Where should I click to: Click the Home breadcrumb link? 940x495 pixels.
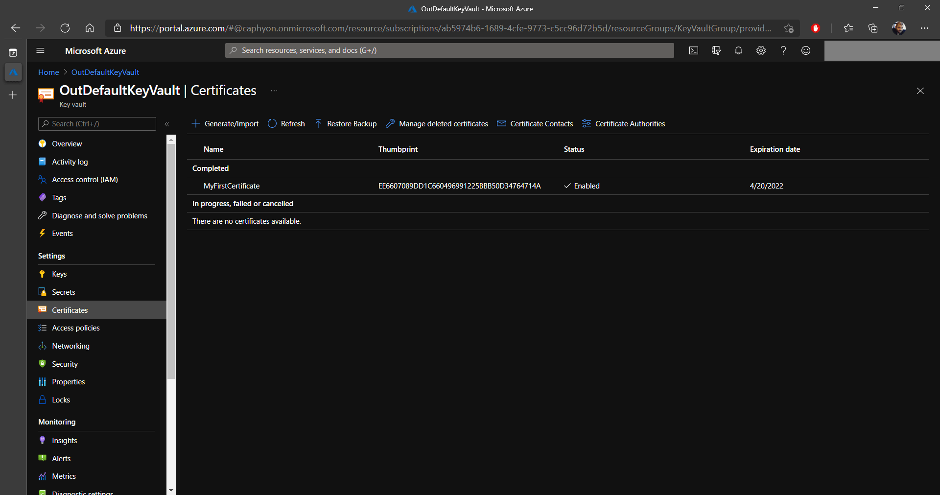coord(48,72)
